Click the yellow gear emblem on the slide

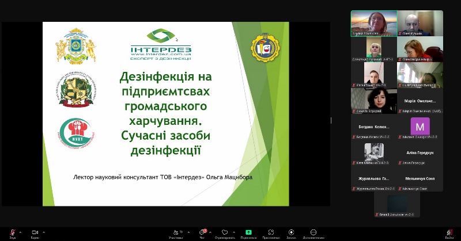tap(265, 48)
